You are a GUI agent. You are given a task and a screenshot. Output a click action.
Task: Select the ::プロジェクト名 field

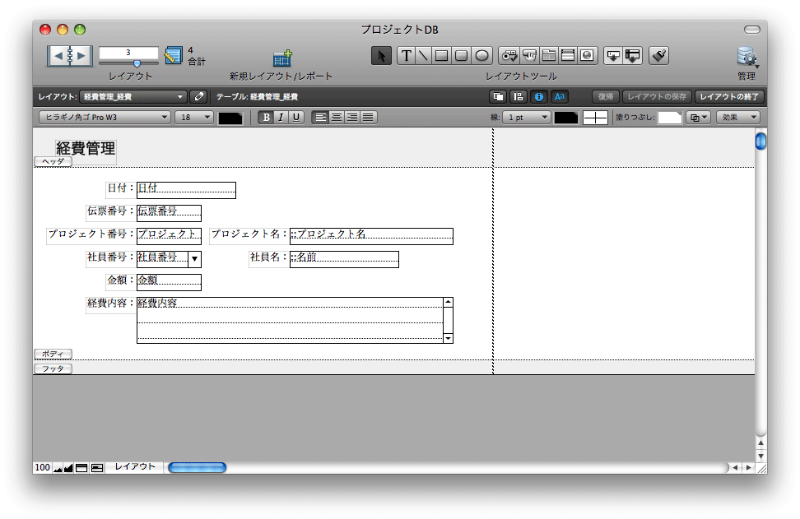[x=371, y=236]
